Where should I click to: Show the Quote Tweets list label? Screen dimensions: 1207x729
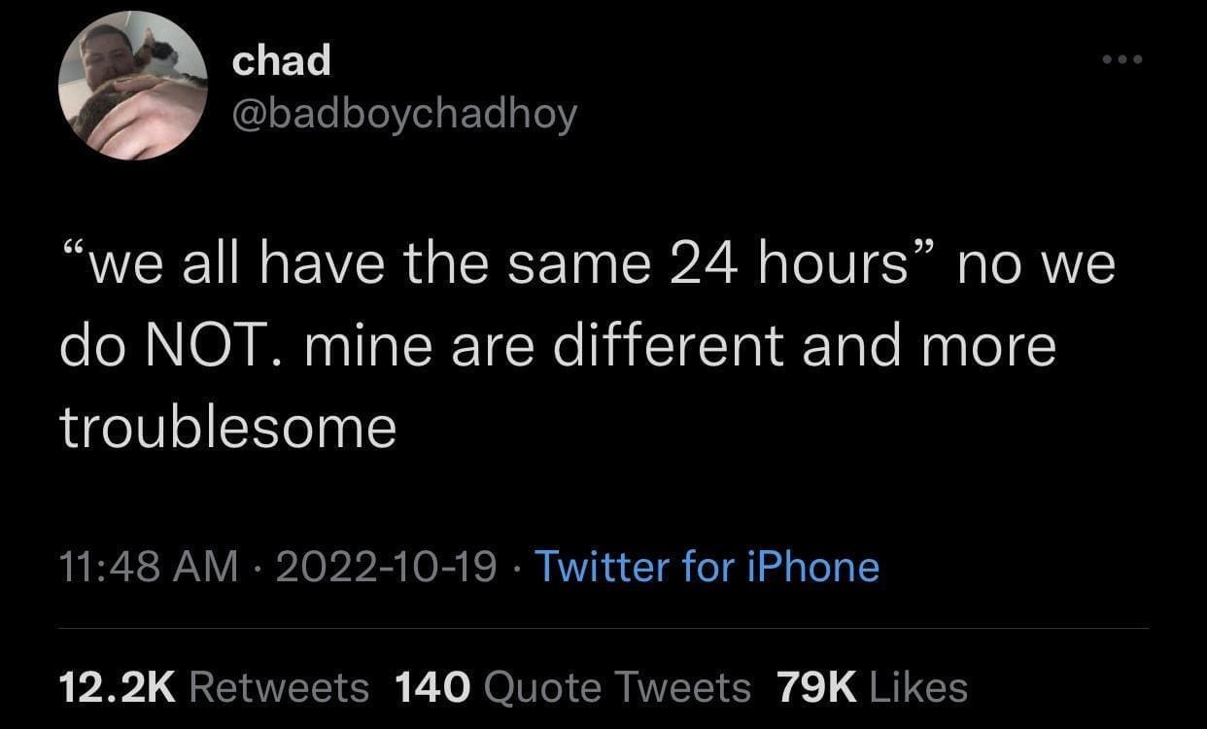616,687
